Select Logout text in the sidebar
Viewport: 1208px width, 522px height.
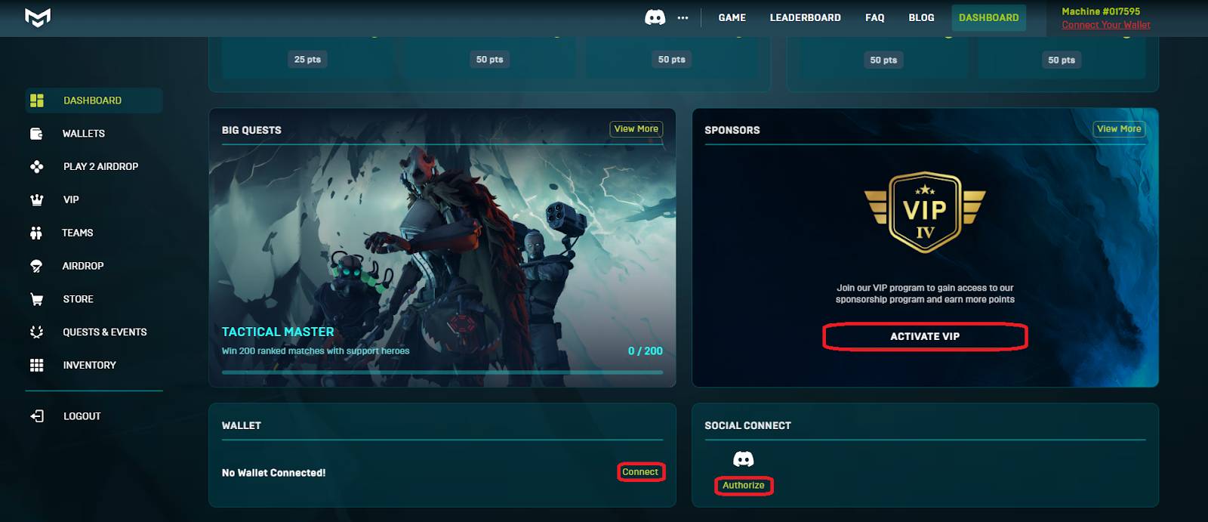click(82, 416)
